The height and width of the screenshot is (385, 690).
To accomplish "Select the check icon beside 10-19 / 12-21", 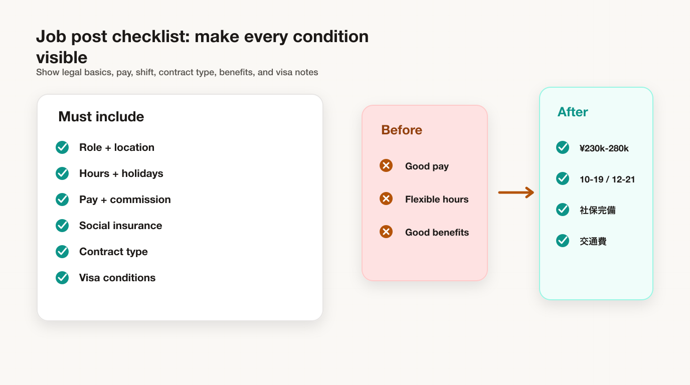I will [563, 179].
